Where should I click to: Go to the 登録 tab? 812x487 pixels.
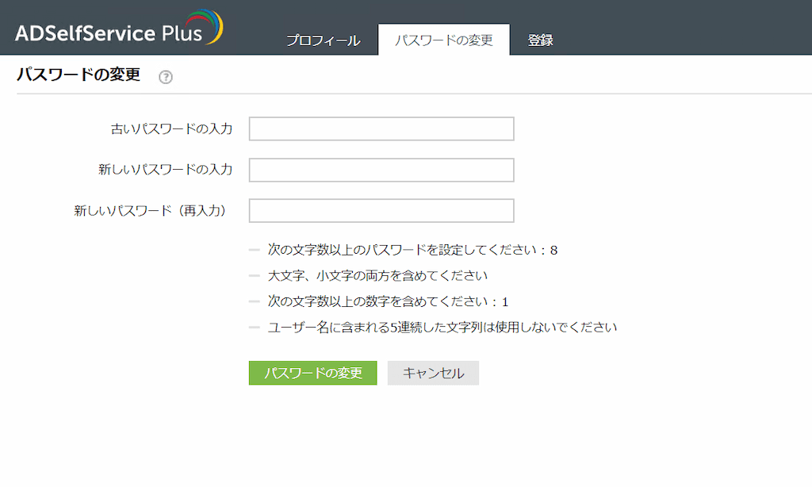coord(541,40)
